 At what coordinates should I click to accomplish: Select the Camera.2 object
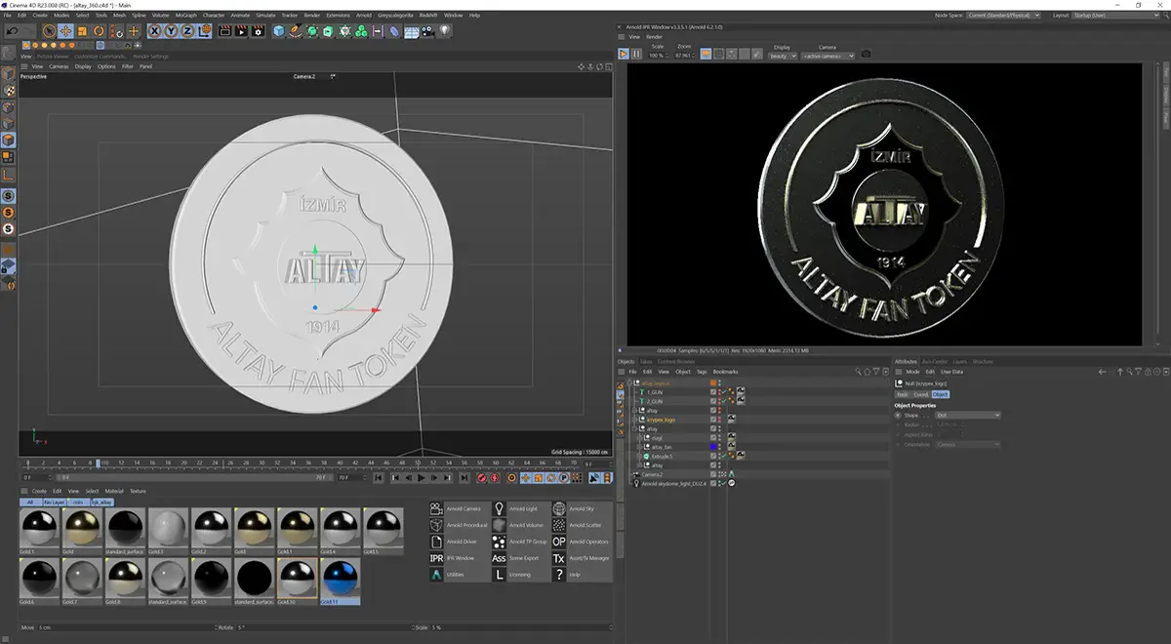[x=653, y=474]
